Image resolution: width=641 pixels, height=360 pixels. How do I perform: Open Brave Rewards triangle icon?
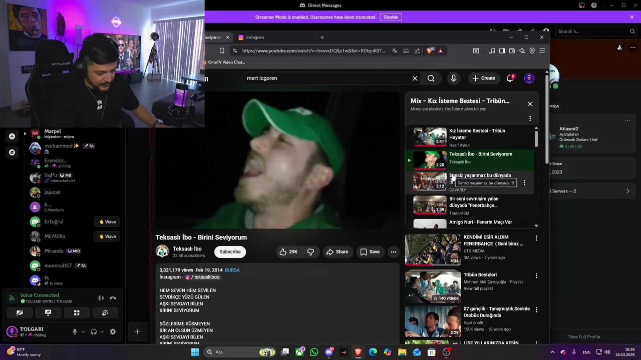[x=440, y=50]
